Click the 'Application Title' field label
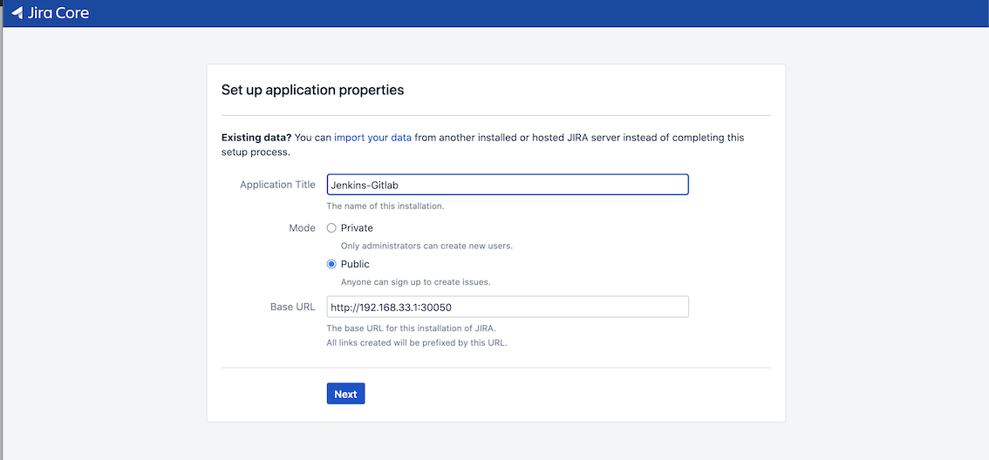Screen dimensions: 989x460 tap(277, 185)
